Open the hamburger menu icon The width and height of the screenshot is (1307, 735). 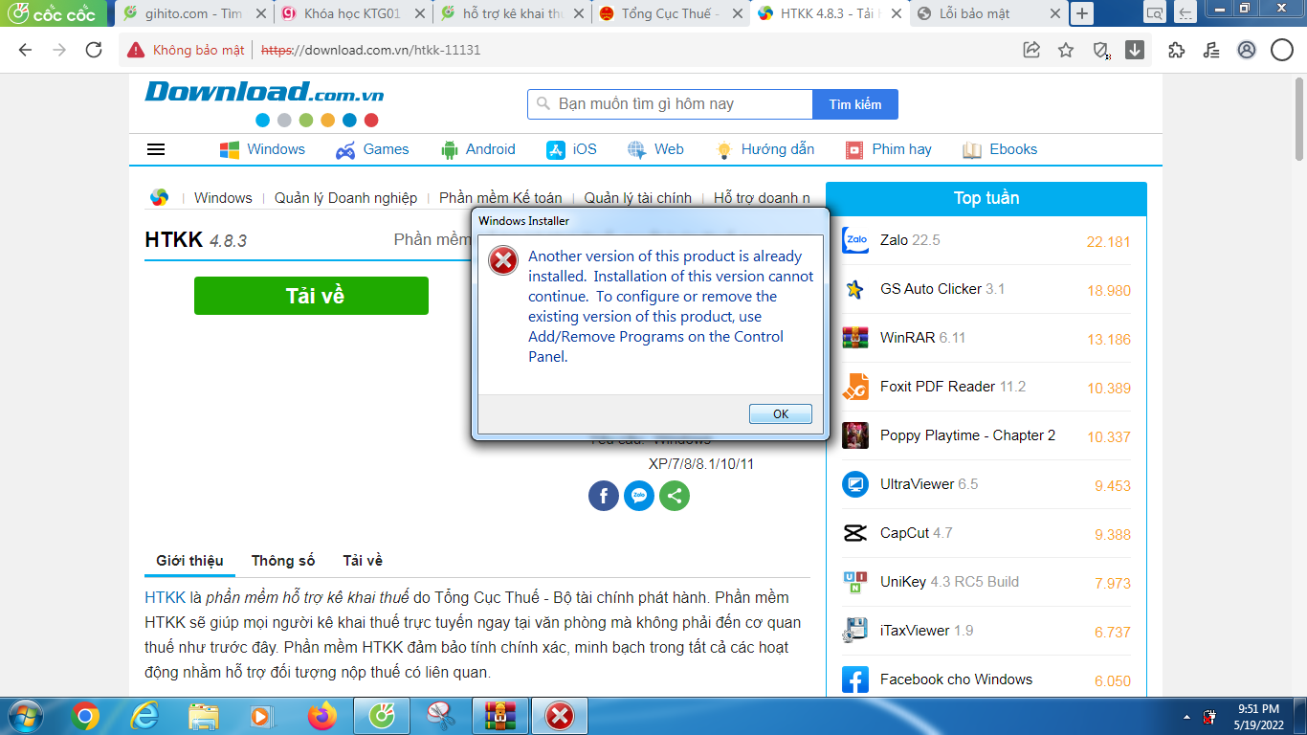(156, 149)
